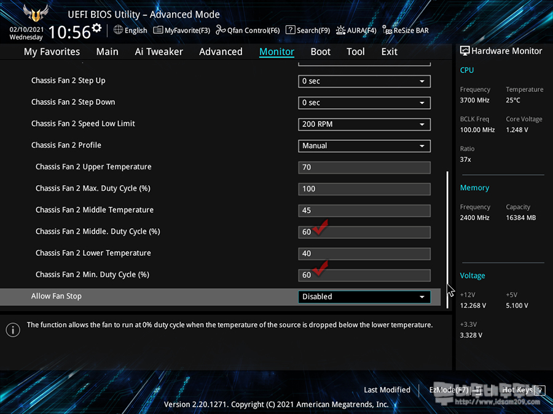
Task: Click the globe language icon
Action: point(118,30)
